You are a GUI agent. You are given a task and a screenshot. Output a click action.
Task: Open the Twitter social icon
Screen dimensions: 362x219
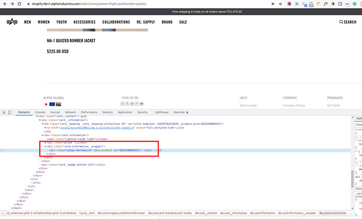point(132,104)
